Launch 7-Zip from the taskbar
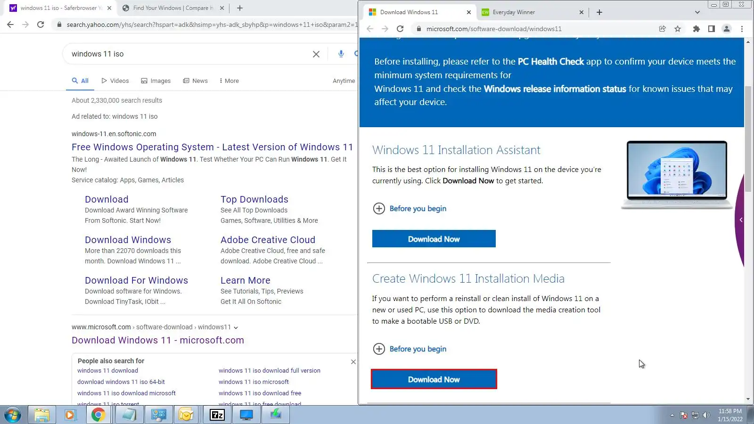This screenshot has height=424, width=754. tap(217, 415)
